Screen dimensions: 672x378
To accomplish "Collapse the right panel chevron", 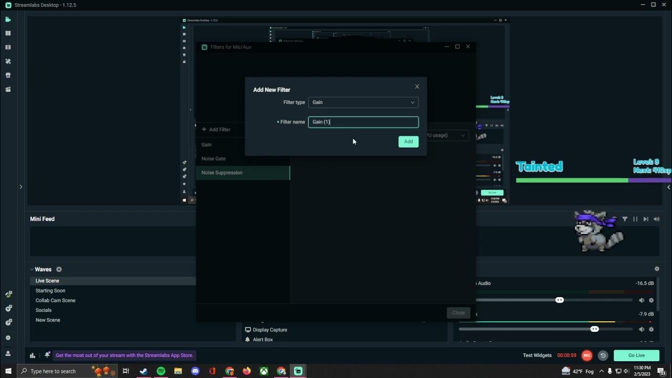I will pyautogui.click(x=668, y=187).
